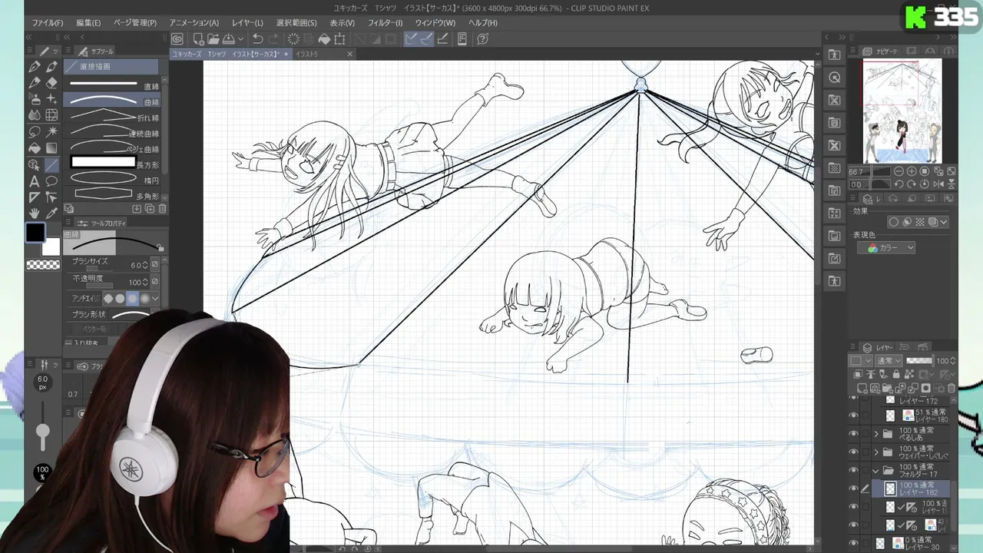Open the layer blending mode 通常 dropdown
This screenshot has height=553, width=983.
pos(889,361)
